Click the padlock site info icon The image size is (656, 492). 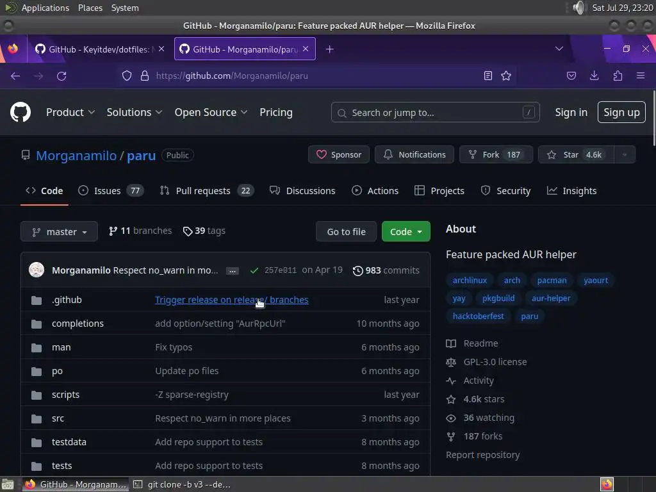pos(145,76)
